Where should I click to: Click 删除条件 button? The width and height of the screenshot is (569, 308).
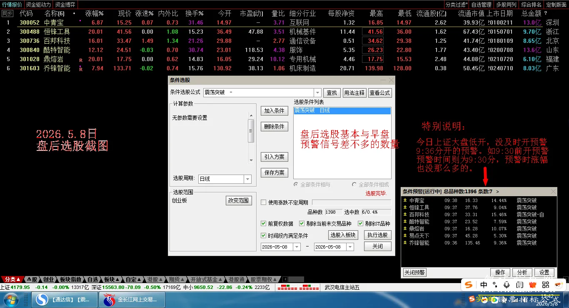tap(275, 126)
